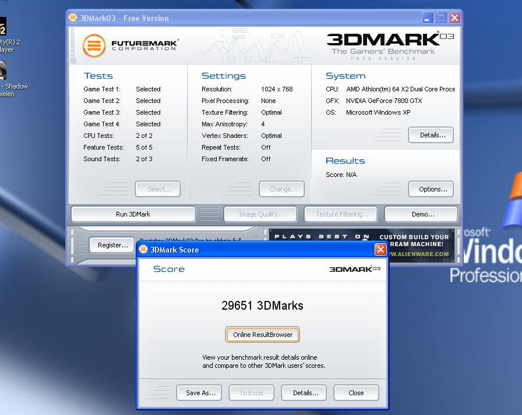The image size is (522, 415).
Task: Click the Vertex Shaders label
Action: coord(225,136)
